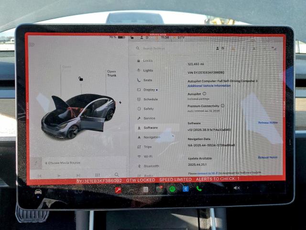The image size is (306, 230).
Task: Tap Choose Media Source
Action: [x=63, y=163]
